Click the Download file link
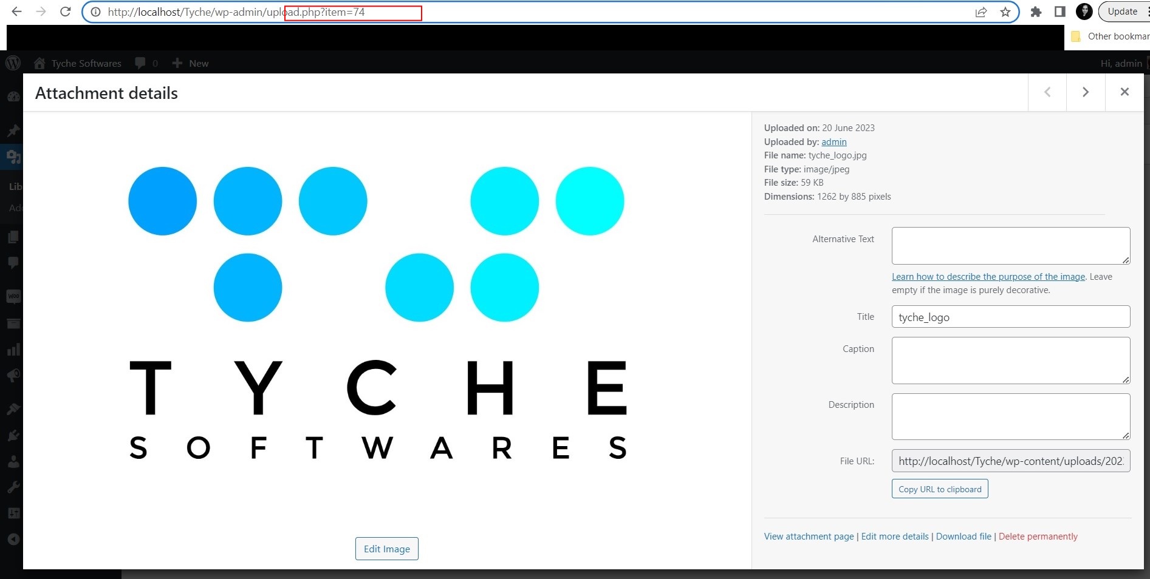The image size is (1150, 579). tap(963, 537)
